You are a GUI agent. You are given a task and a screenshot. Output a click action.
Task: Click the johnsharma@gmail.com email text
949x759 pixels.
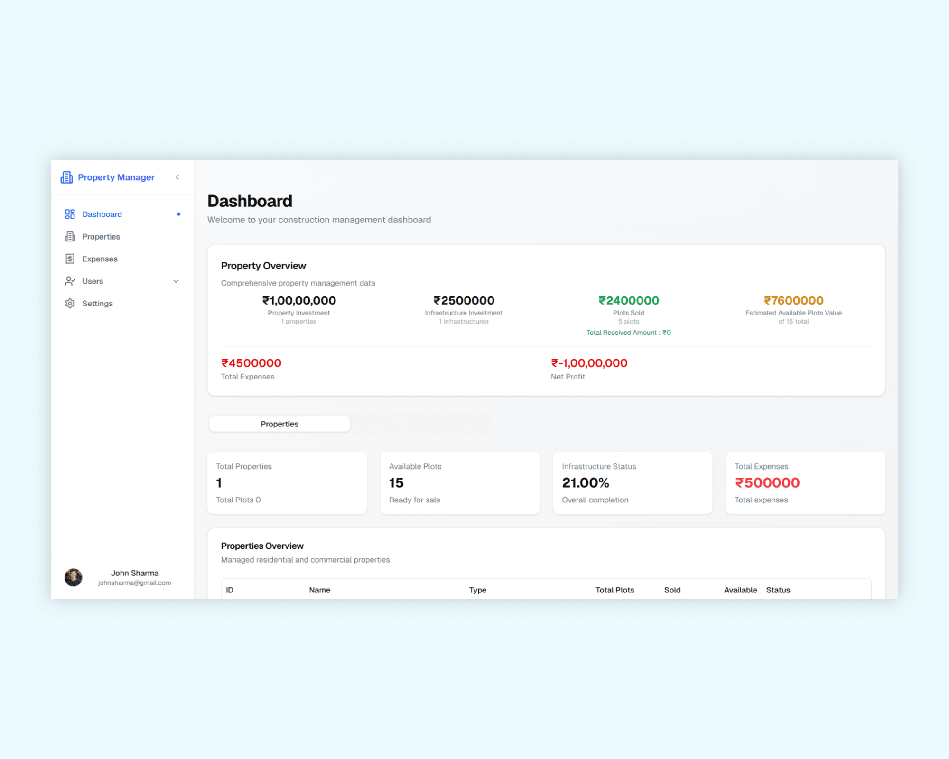click(x=135, y=583)
